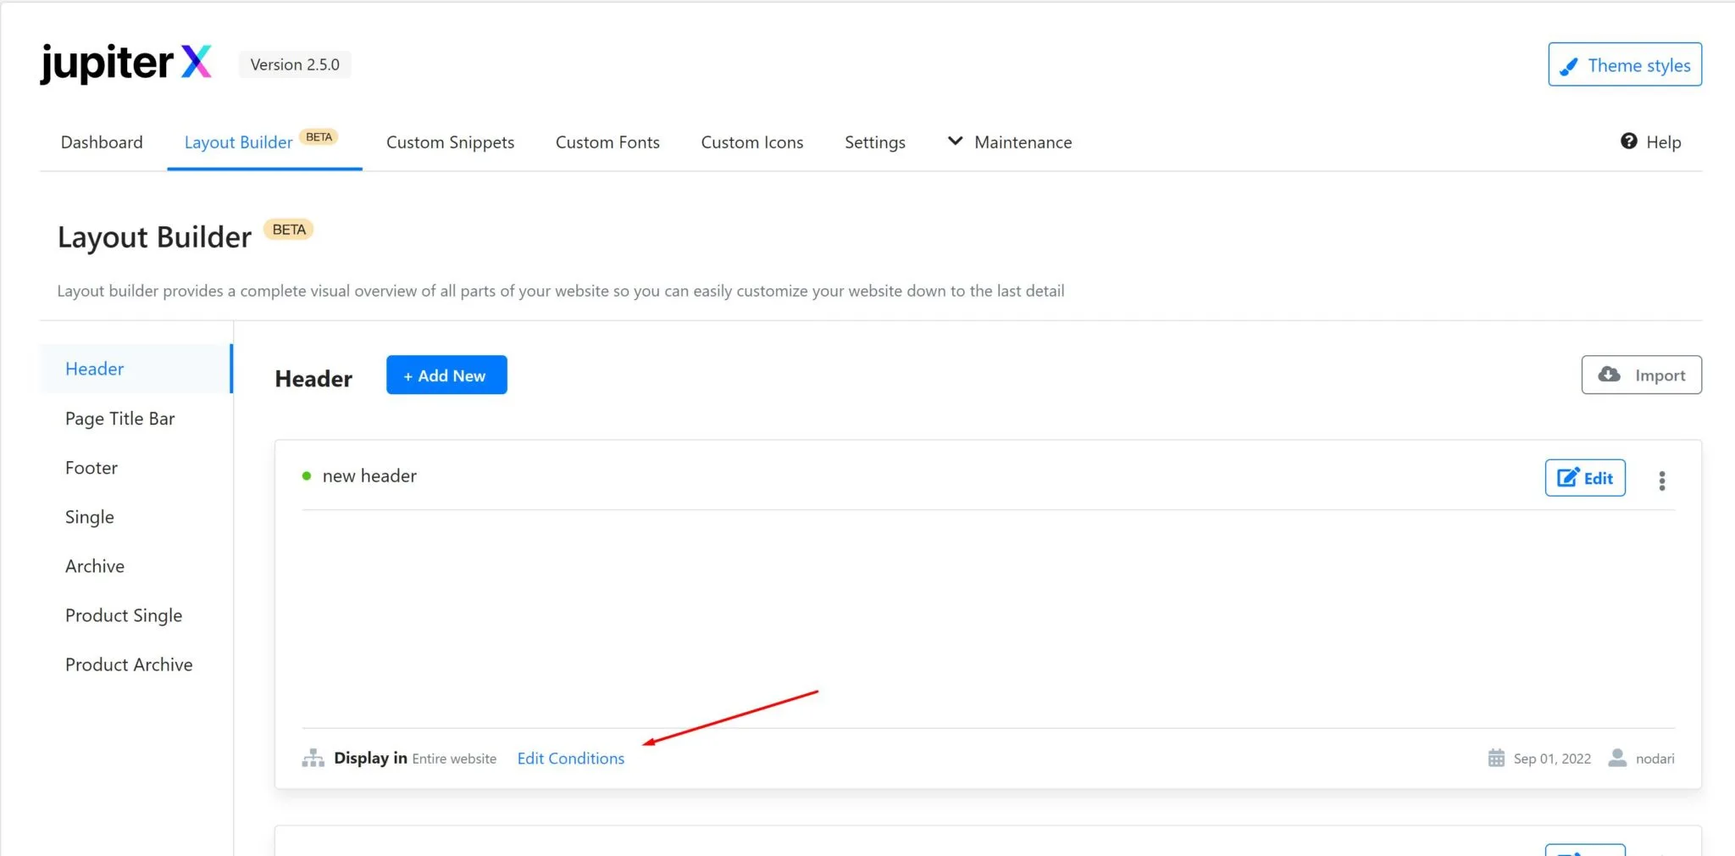The image size is (1735, 856).
Task: Switch to the Layout Builder tab
Action: 264,142
